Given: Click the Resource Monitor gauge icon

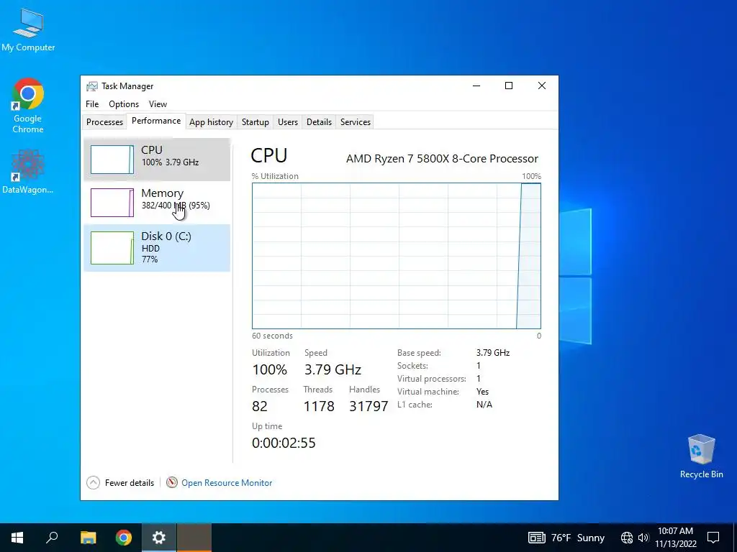Looking at the screenshot, I should [x=172, y=482].
